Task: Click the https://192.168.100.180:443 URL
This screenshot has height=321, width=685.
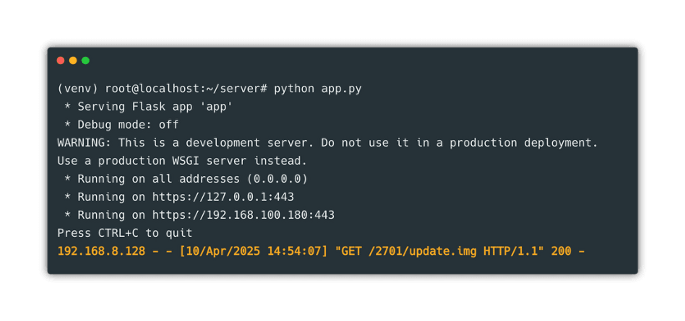Action: 243,215
